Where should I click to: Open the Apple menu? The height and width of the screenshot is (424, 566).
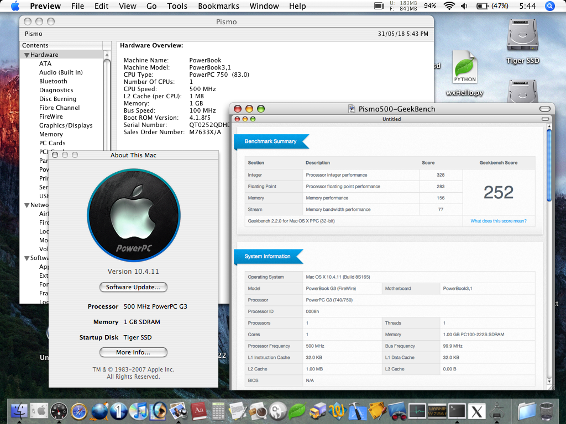[15, 6]
